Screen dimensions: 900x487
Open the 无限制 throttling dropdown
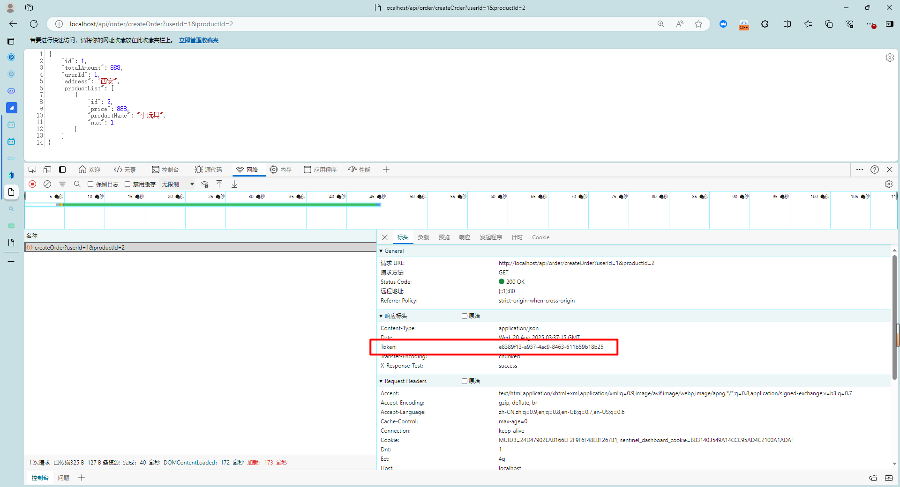tap(178, 184)
